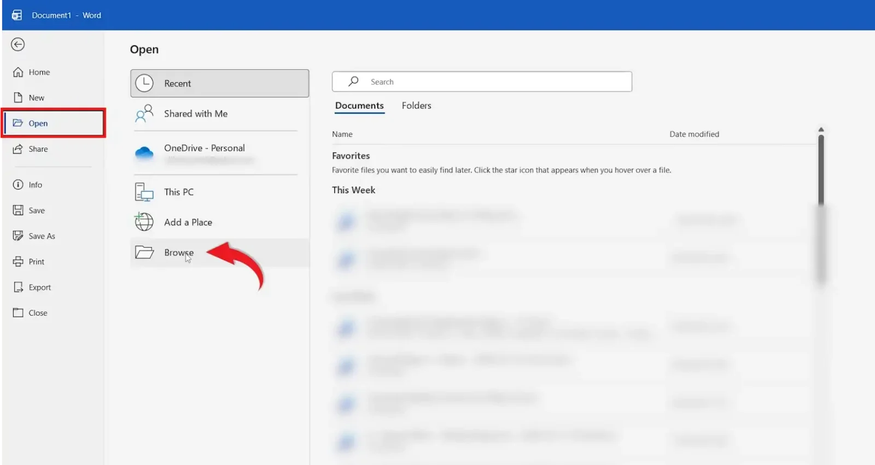
Task: Click the OneDrive cloud icon
Action: coord(144,154)
